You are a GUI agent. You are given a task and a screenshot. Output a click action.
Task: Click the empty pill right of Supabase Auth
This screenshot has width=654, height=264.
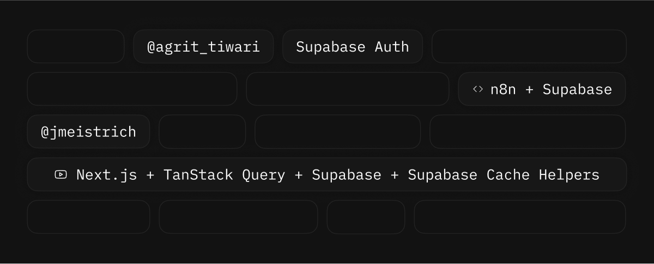coord(529,47)
